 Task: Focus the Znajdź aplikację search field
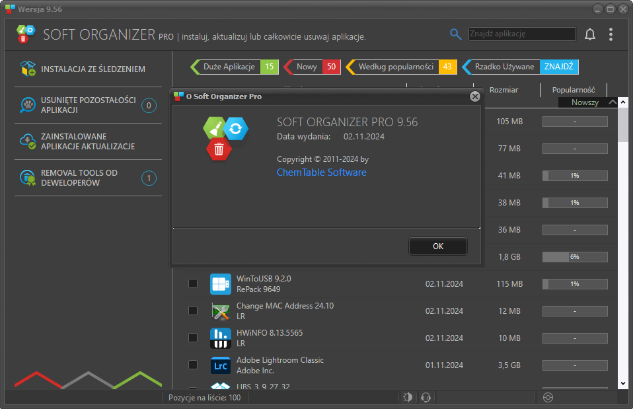(x=522, y=34)
